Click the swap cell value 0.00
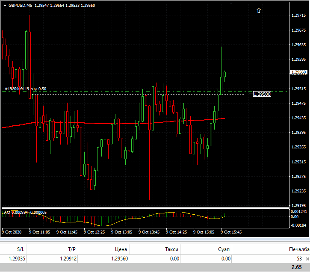Image resolution: width=310 pixels, height=272 pixels. click(226, 259)
